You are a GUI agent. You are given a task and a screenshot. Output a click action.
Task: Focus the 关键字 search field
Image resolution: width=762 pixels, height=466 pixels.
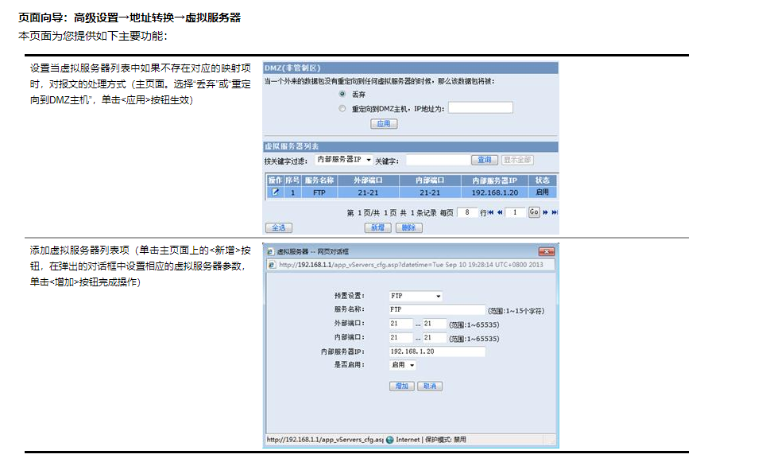(437, 160)
